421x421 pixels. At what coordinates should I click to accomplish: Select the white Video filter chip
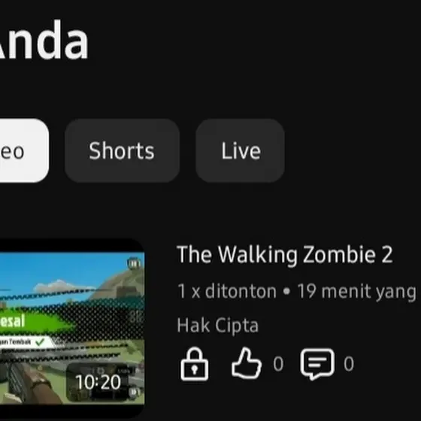click(x=23, y=151)
